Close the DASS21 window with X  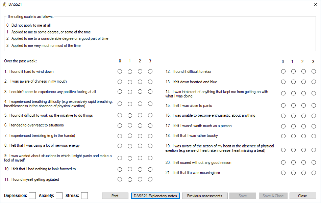pyautogui.click(x=316, y=4)
